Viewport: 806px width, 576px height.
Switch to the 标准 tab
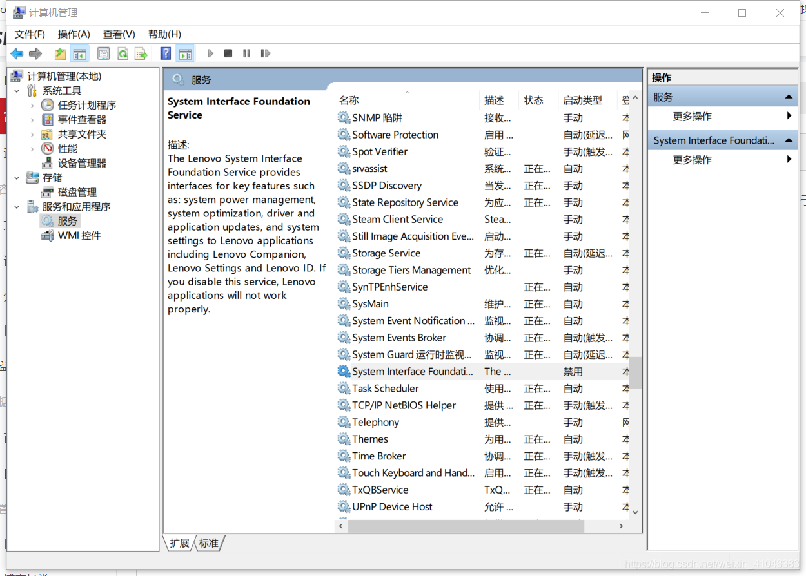point(208,543)
